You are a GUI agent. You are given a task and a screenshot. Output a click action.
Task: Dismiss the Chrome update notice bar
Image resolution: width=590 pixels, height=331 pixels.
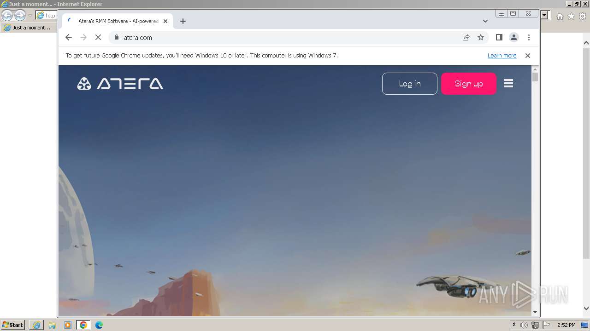[x=528, y=56]
